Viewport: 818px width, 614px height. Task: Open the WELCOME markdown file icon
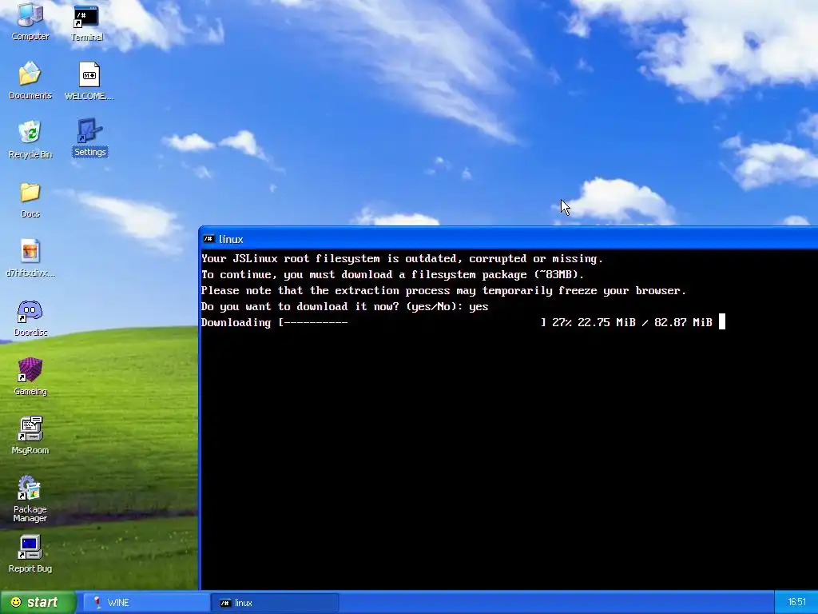89,81
